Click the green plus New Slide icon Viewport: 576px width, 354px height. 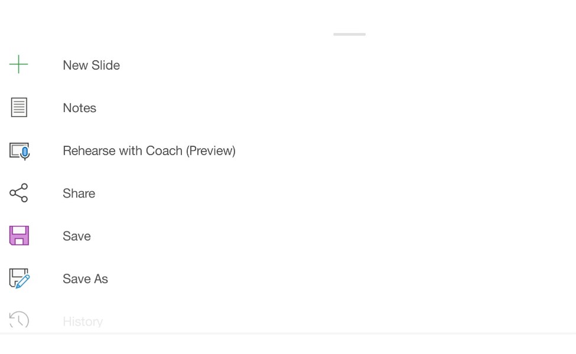point(18,64)
